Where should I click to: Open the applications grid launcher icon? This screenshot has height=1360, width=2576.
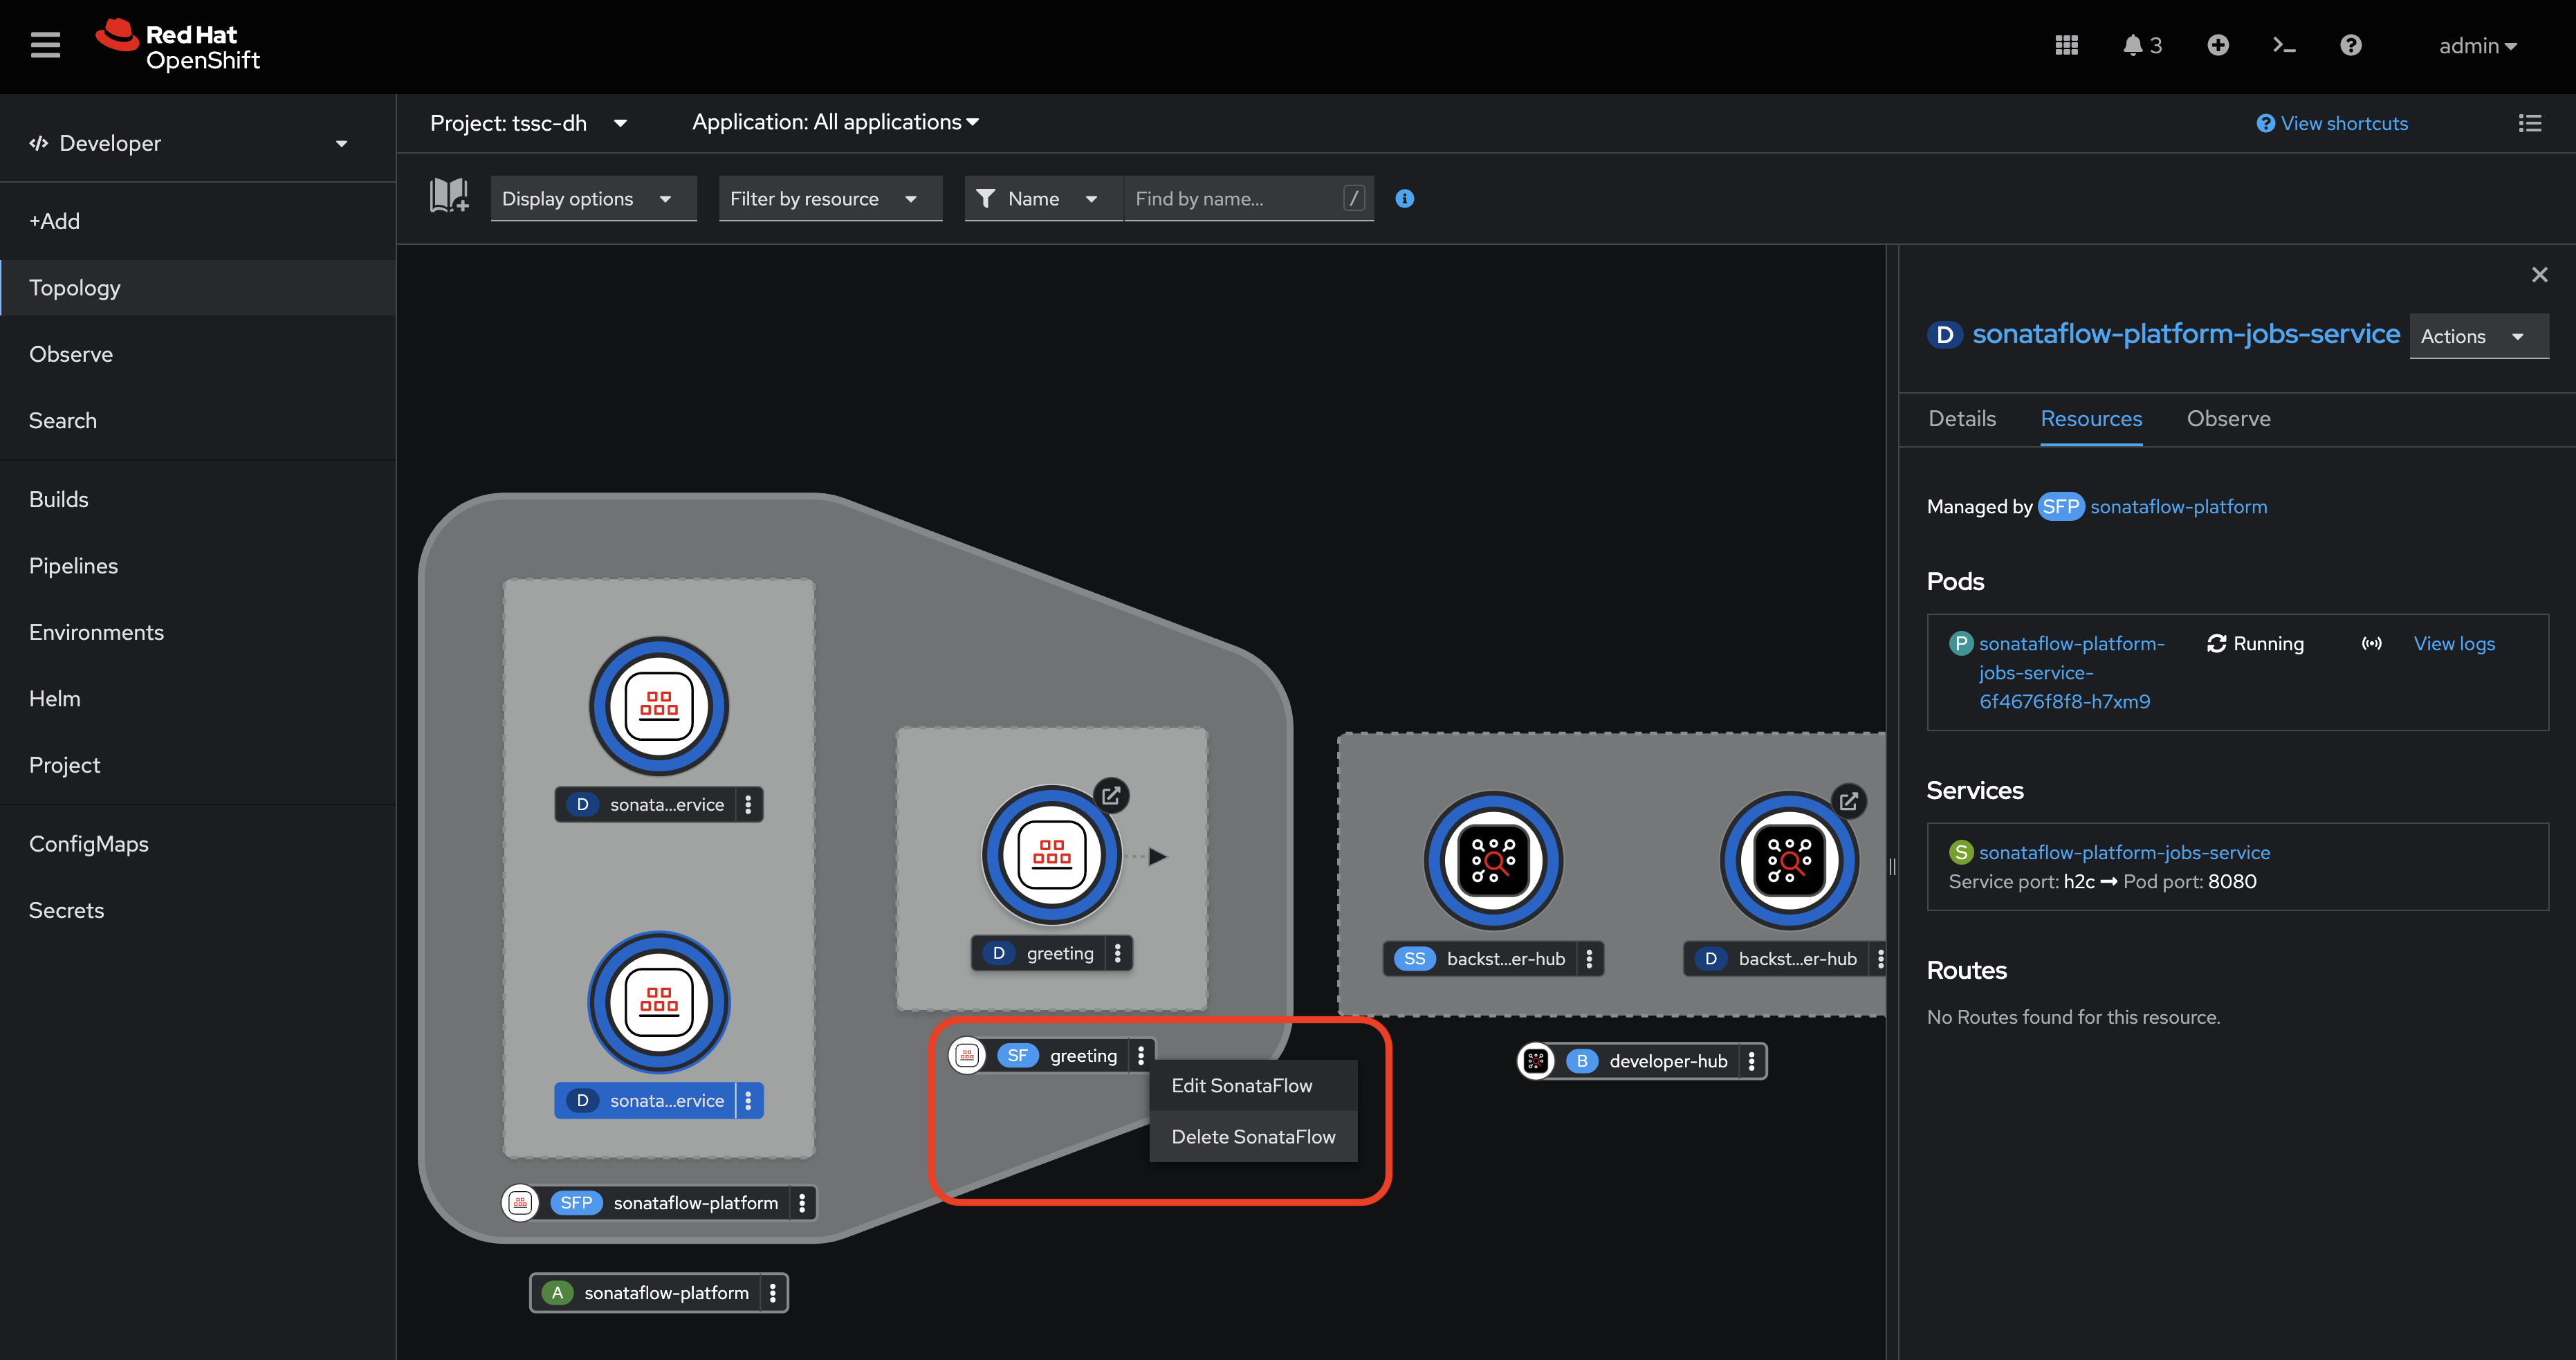[2066, 46]
